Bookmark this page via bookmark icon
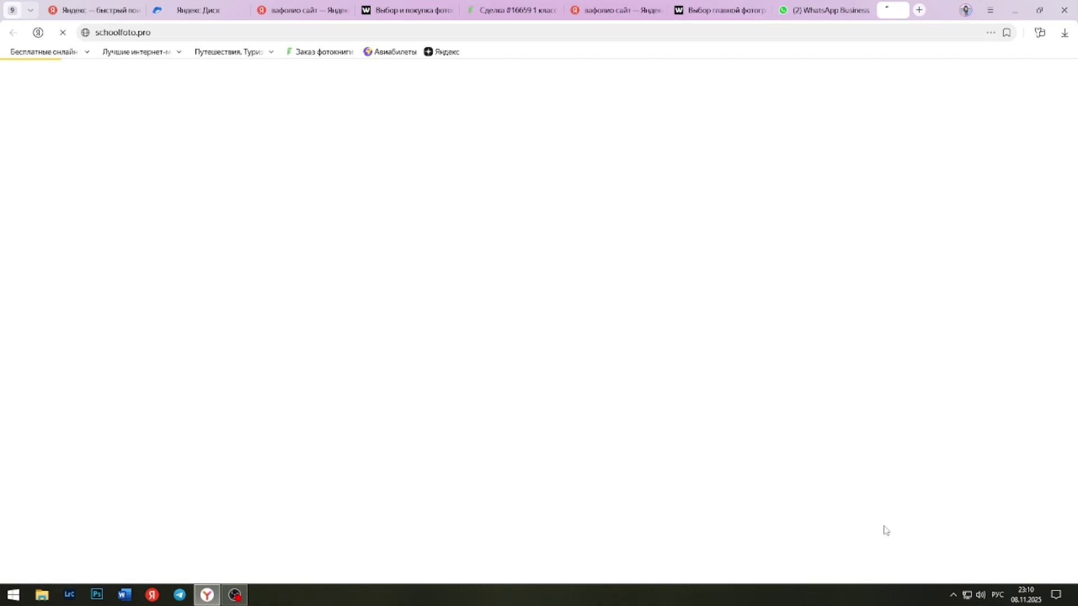The height and width of the screenshot is (606, 1078). pyautogui.click(x=1007, y=33)
